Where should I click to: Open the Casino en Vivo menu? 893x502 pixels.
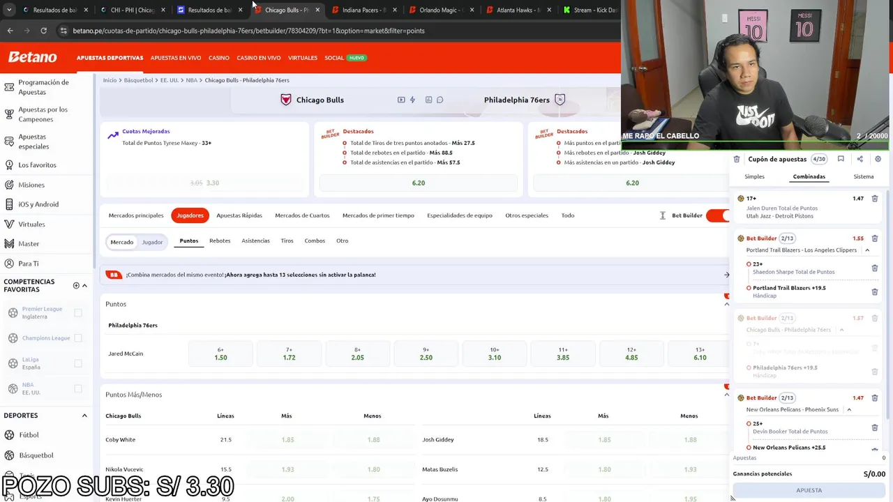pos(259,58)
